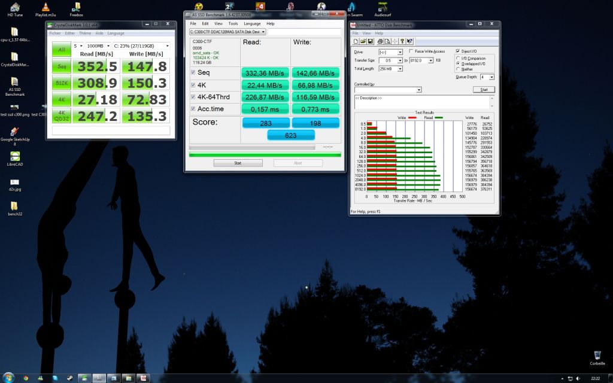Click the Save floppy icon in ATTO toolbar
This screenshot has width=613, height=383.
click(x=370, y=41)
